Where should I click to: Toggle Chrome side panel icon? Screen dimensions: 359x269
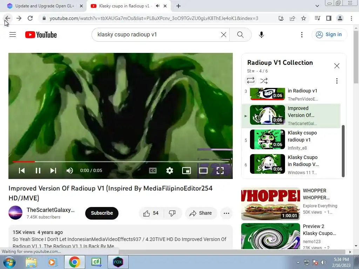click(x=329, y=18)
